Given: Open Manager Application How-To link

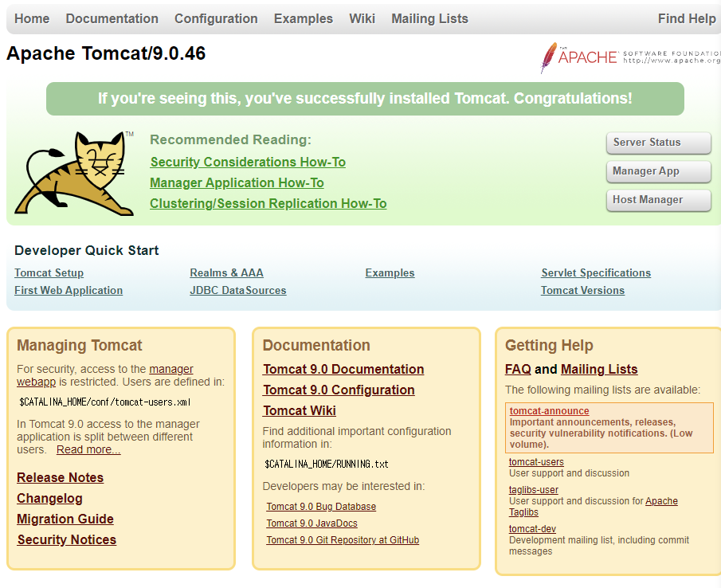Looking at the screenshot, I should [x=237, y=182].
